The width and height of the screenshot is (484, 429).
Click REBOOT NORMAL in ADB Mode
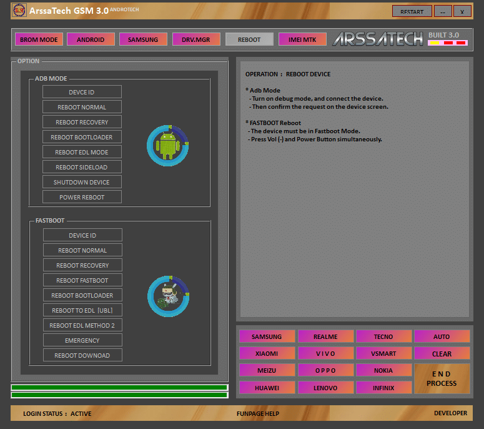82,107
